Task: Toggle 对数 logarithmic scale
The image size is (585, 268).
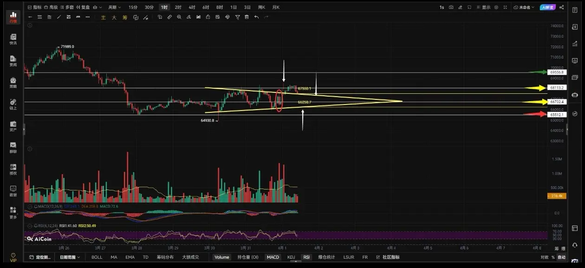Action: pyautogui.click(x=544, y=257)
